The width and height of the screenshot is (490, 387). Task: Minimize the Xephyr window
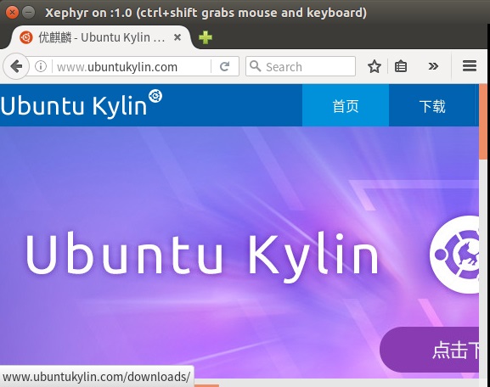tap(29, 13)
